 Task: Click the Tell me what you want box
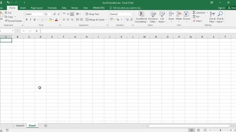point(125,8)
